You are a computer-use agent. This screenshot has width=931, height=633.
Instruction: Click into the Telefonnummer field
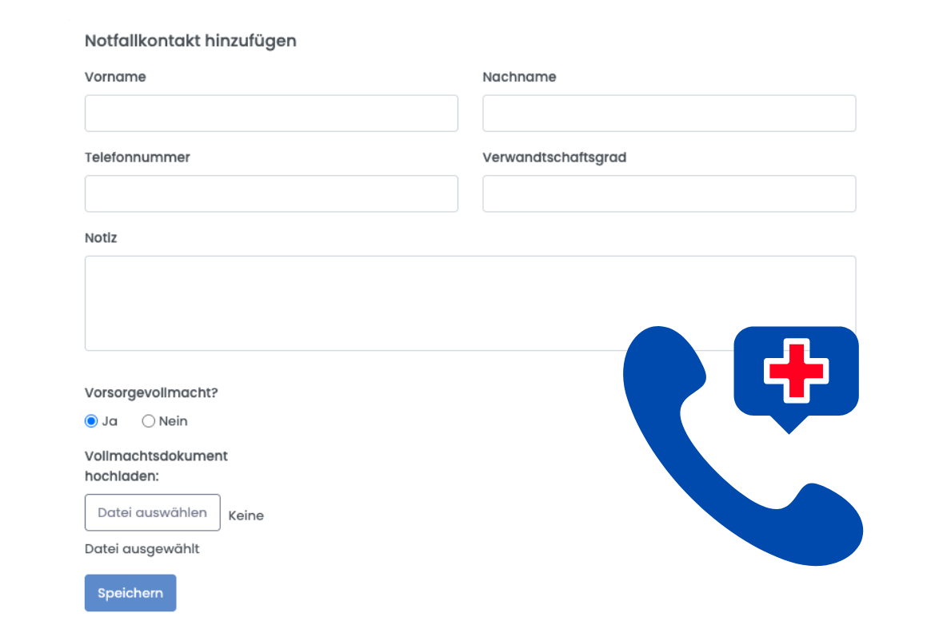[271, 193]
